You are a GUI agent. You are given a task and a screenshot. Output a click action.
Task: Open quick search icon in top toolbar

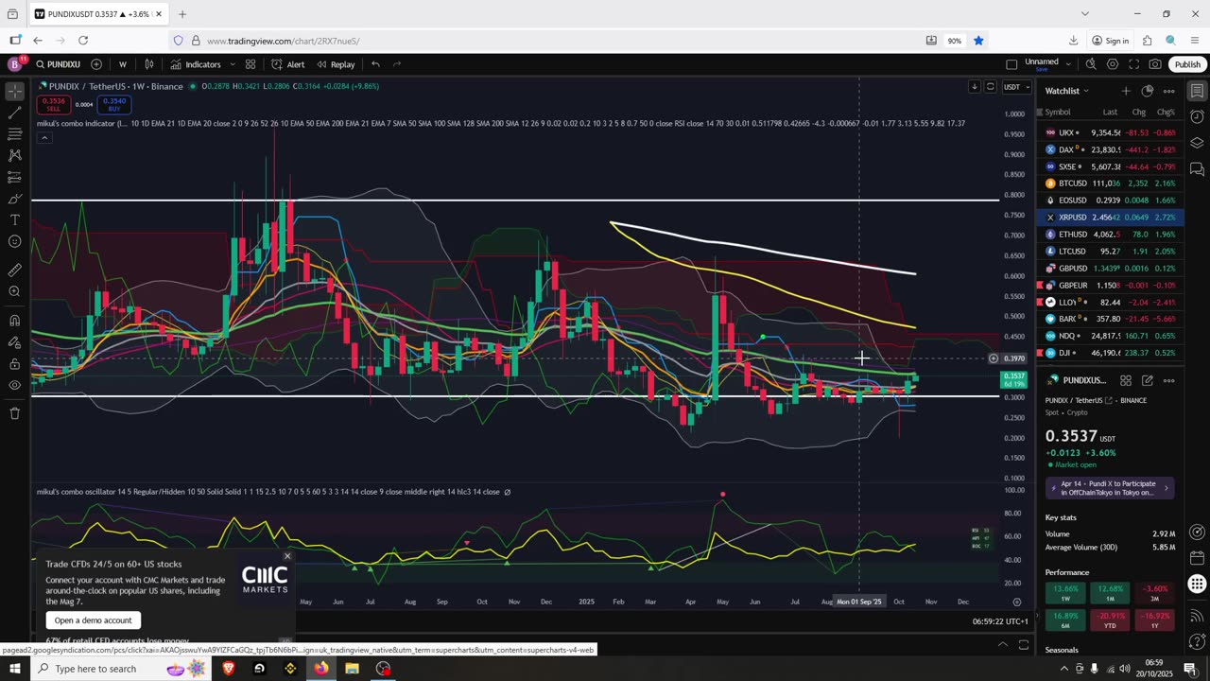point(1091,64)
